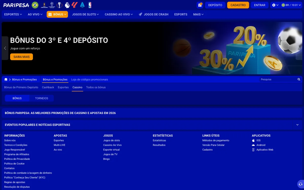
Task: Open La Liga league icon
Action: pyautogui.click(x=74, y=5)
